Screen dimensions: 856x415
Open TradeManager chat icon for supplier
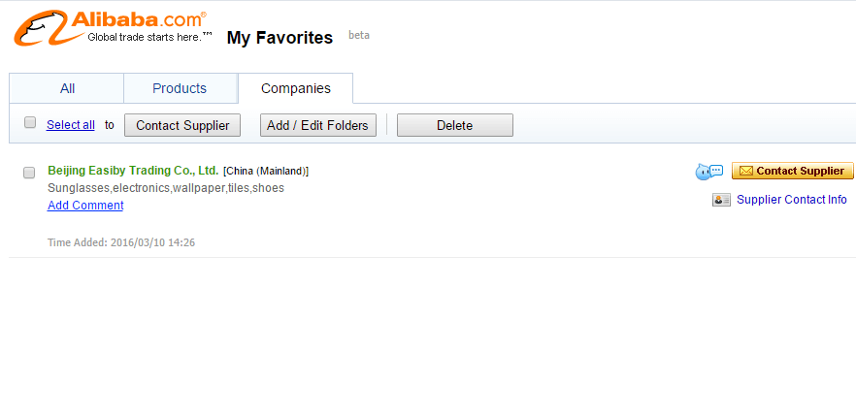[x=708, y=172]
